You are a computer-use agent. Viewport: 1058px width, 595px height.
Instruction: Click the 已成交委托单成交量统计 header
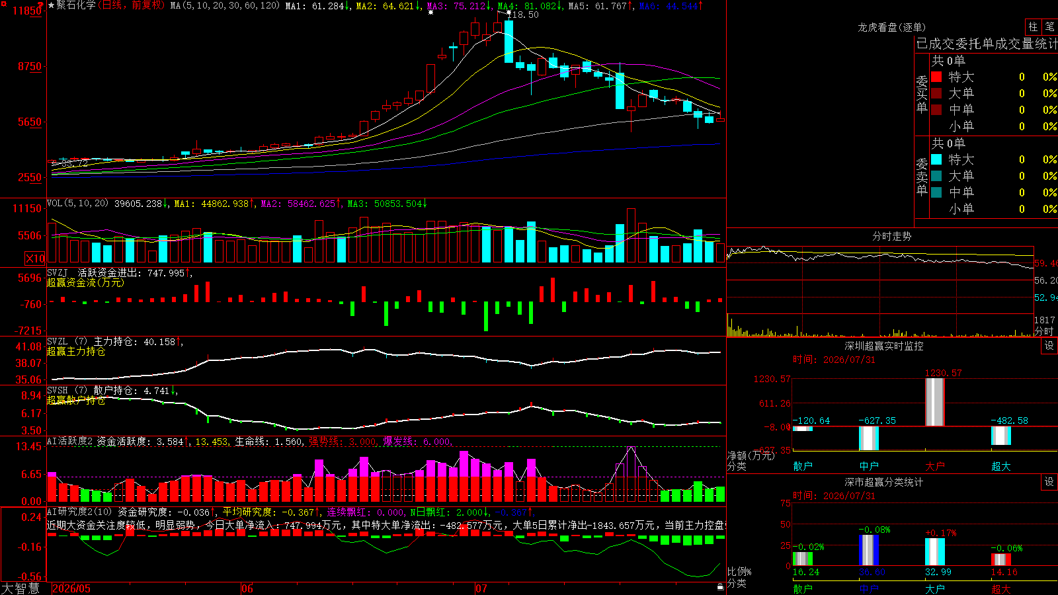click(x=987, y=44)
